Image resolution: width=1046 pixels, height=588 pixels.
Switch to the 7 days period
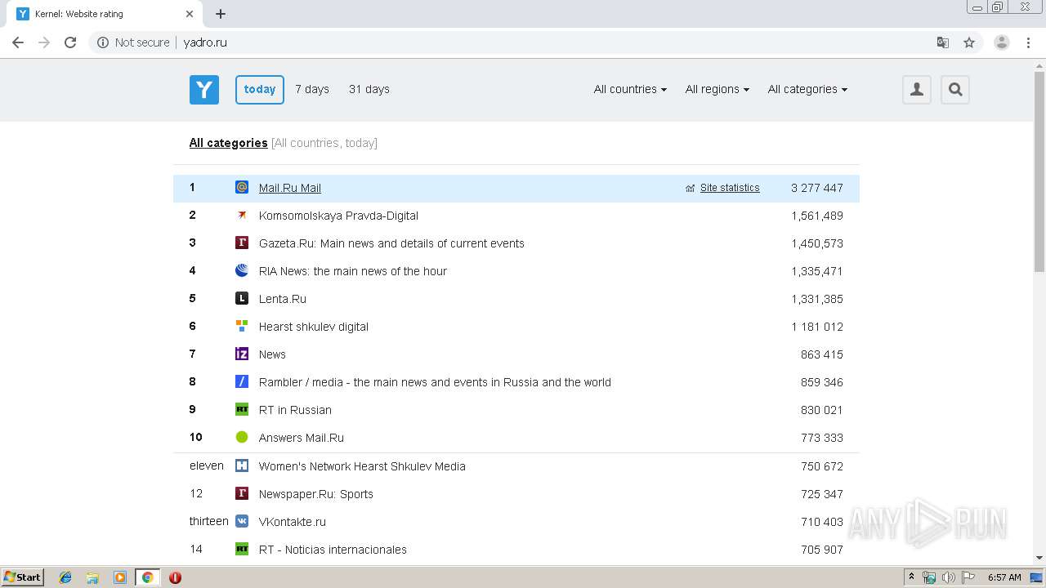312,89
